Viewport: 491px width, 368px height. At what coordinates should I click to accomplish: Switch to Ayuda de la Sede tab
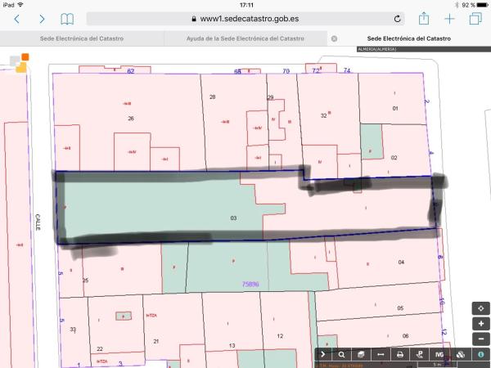245,38
